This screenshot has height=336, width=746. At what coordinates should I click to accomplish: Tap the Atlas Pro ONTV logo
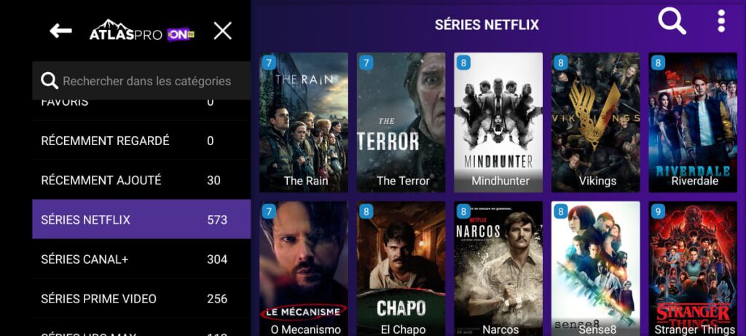coord(142,31)
